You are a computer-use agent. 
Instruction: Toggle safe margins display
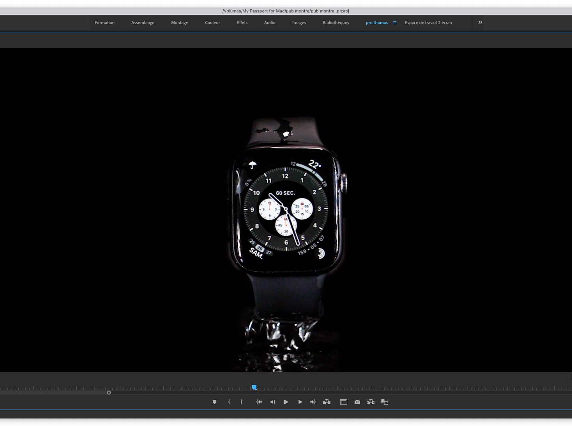click(344, 402)
